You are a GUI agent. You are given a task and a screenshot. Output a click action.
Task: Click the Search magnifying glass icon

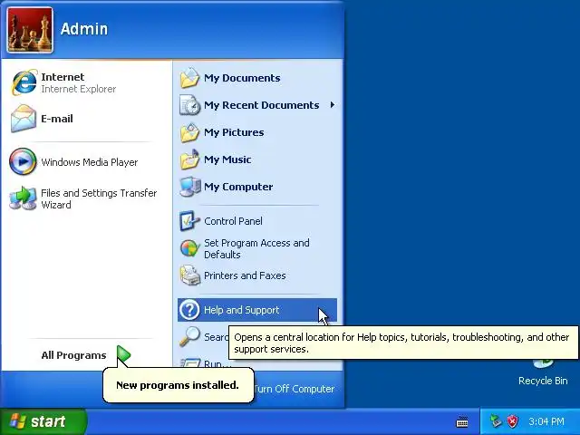189,337
